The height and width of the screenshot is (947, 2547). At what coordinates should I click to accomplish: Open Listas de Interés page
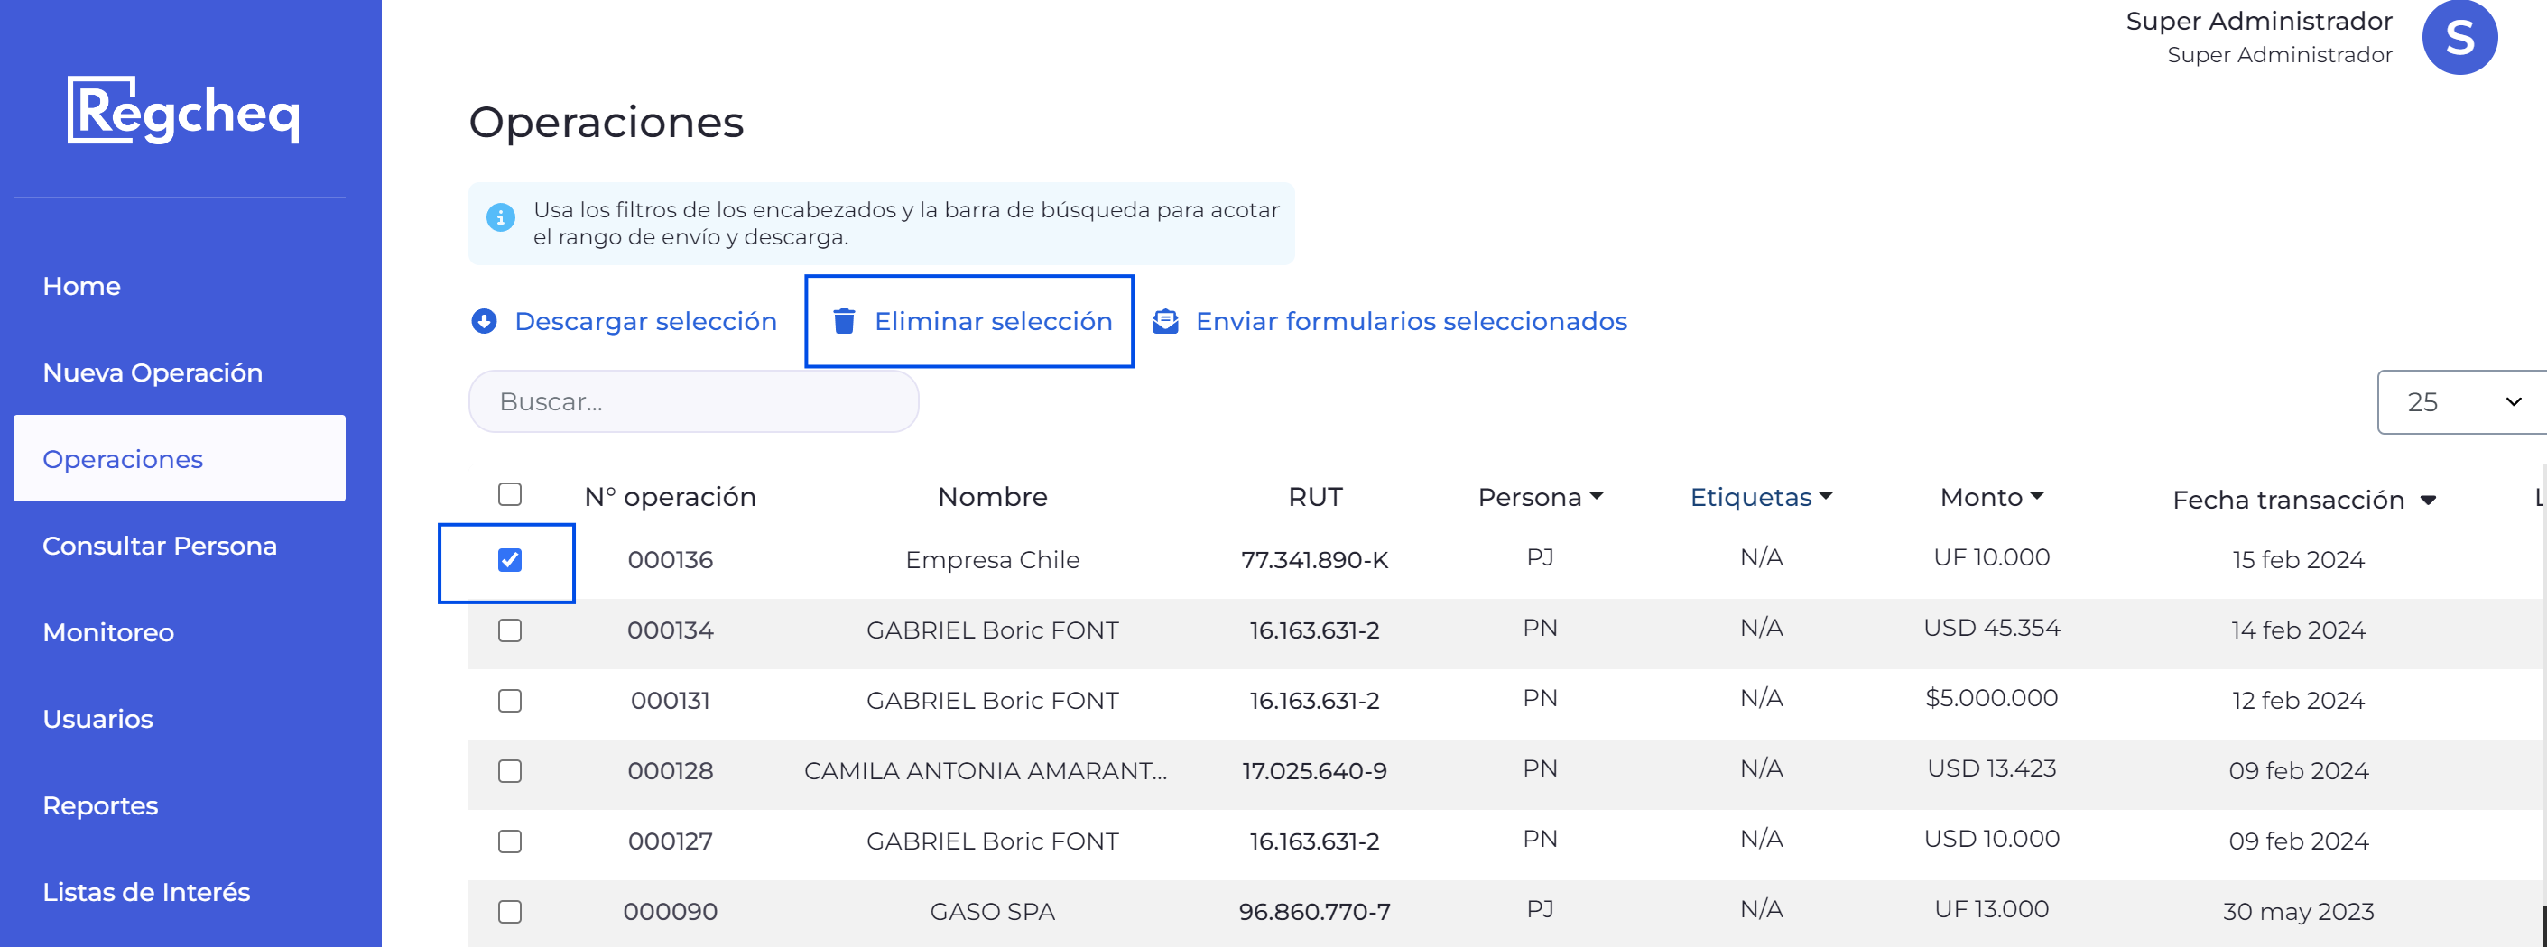pyautogui.click(x=146, y=893)
